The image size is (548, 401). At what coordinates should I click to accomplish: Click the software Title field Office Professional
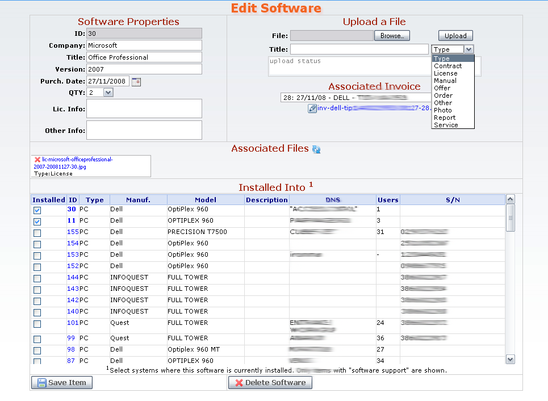point(144,57)
